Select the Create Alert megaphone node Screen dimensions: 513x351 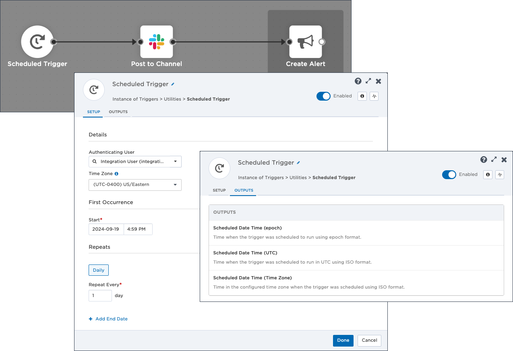[x=305, y=42]
